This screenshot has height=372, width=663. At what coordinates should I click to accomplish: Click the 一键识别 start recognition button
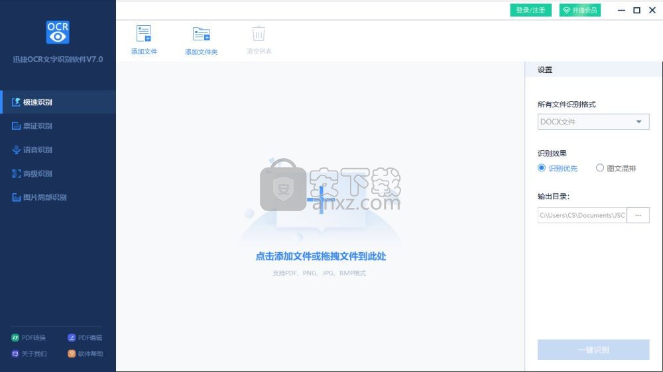(x=593, y=349)
